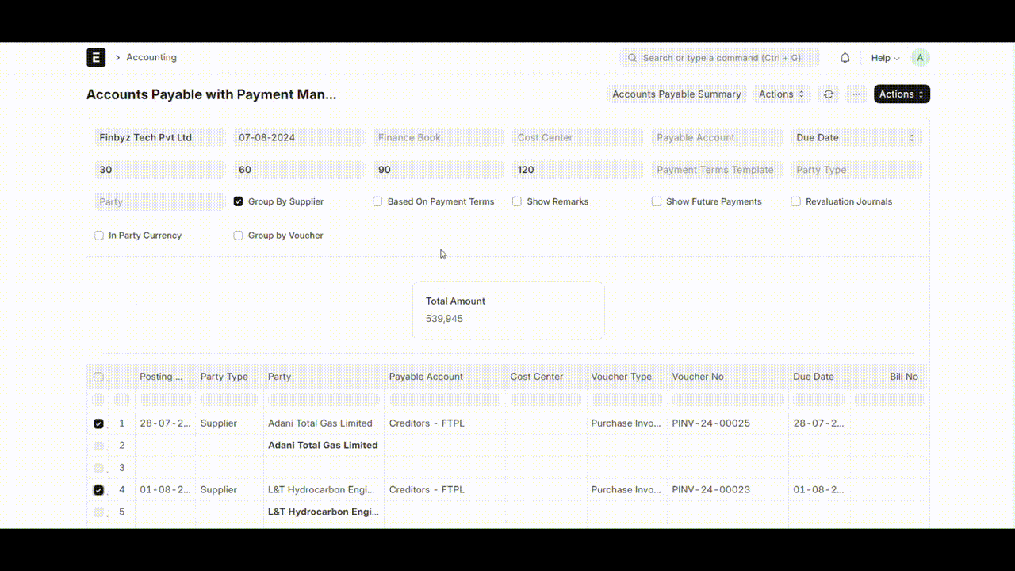Click the Cost Center filter field
The image size is (1015, 571).
point(578,137)
